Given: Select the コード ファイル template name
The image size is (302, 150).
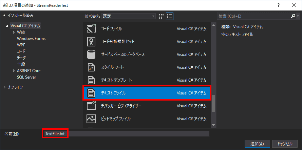Looking at the screenshot, I should [x=111, y=29].
